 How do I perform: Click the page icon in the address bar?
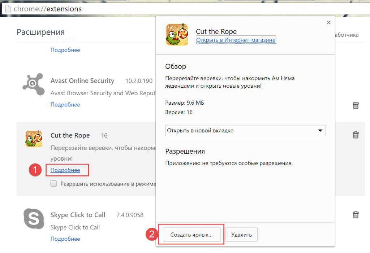coord(8,9)
